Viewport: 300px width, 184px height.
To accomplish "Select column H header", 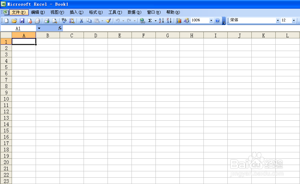I will pos(192,35).
